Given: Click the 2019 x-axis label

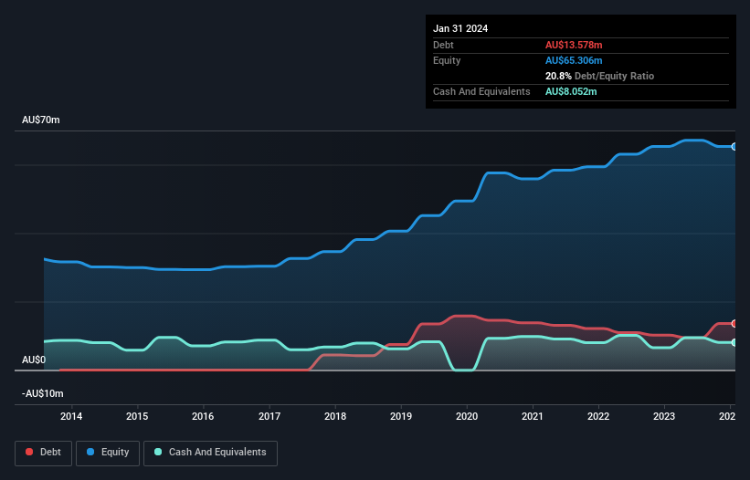Looking at the screenshot, I should click(x=401, y=416).
